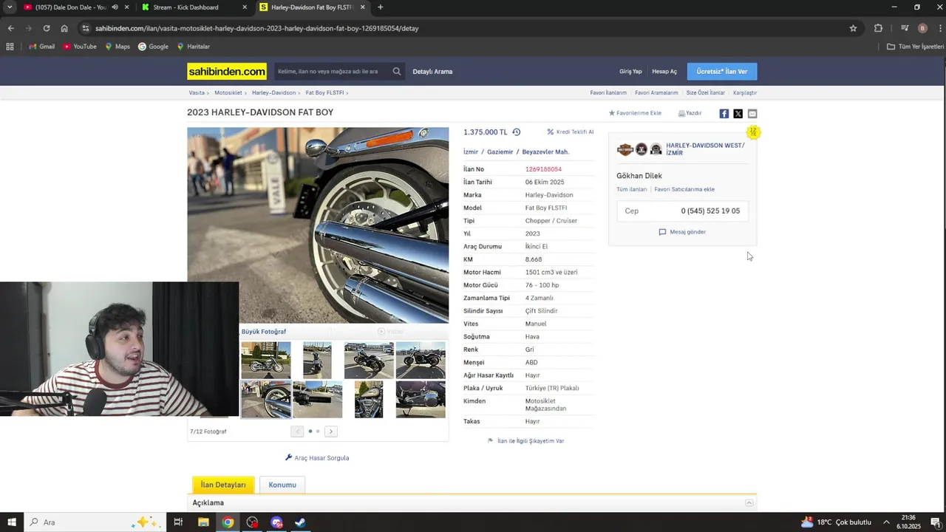Click the Ücretsiz İlan Ver button
Image resolution: width=946 pixels, height=532 pixels.
pyautogui.click(x=722, y=72)
